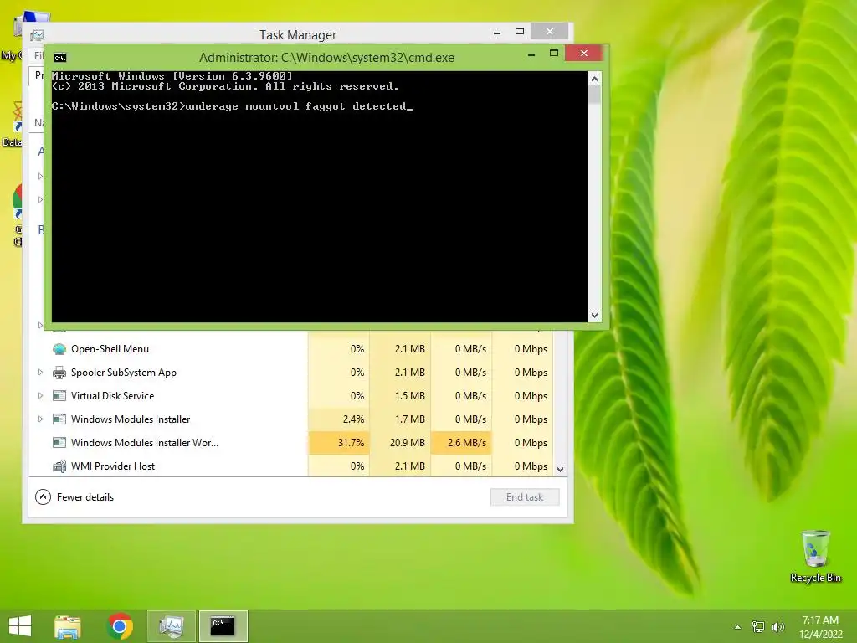The width and height of the screenshot is (857, 643).
Task: Expand the Windows Modules Installer row
Action: tap(40, 419)
